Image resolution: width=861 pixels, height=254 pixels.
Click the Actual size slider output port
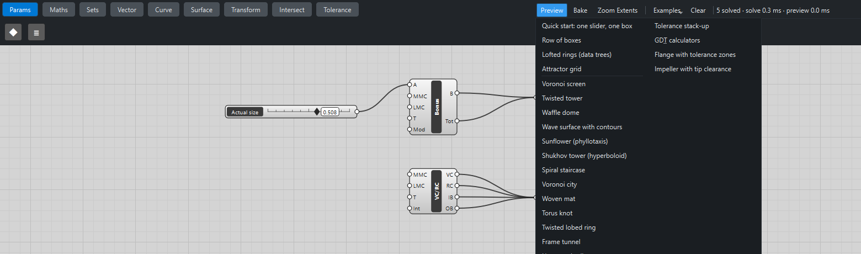point(357,112)
